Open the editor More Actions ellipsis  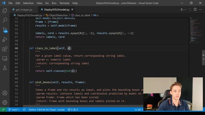pos(200,9)
